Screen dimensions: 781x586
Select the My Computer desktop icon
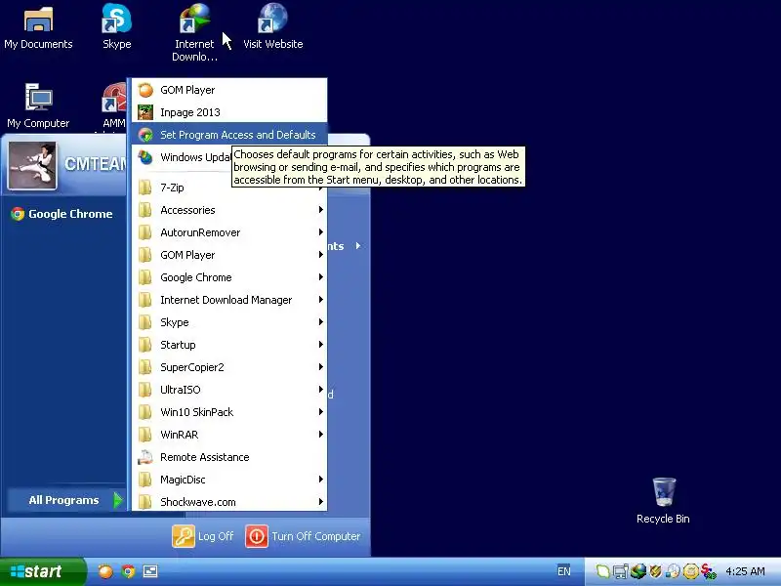pyautogui.click(x=38, y=105)
